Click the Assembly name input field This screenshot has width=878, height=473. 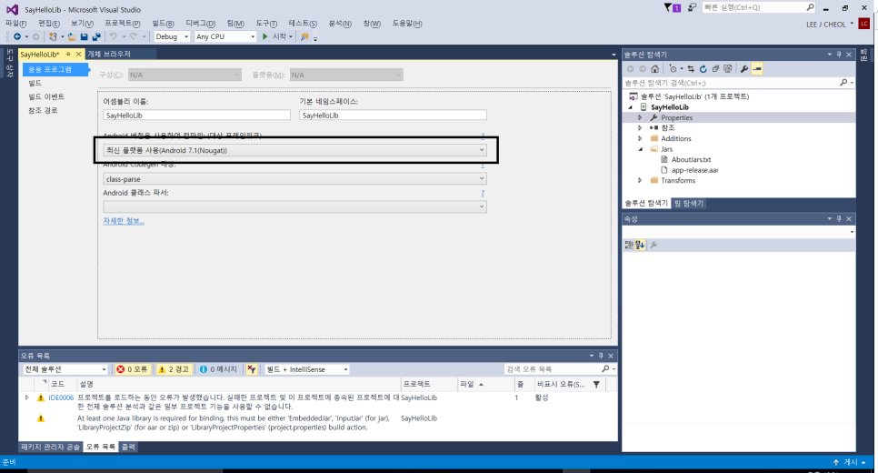(x=196, y=115)
